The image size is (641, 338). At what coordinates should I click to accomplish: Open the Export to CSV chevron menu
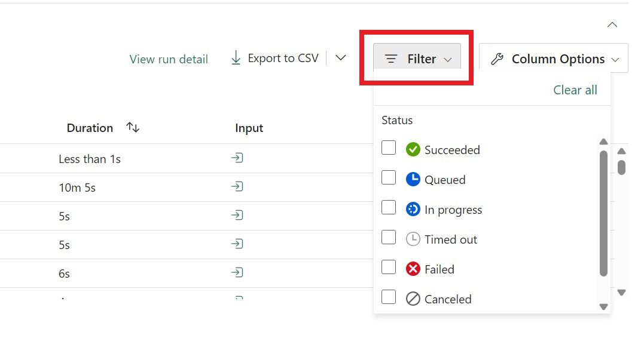coord(341,58)
